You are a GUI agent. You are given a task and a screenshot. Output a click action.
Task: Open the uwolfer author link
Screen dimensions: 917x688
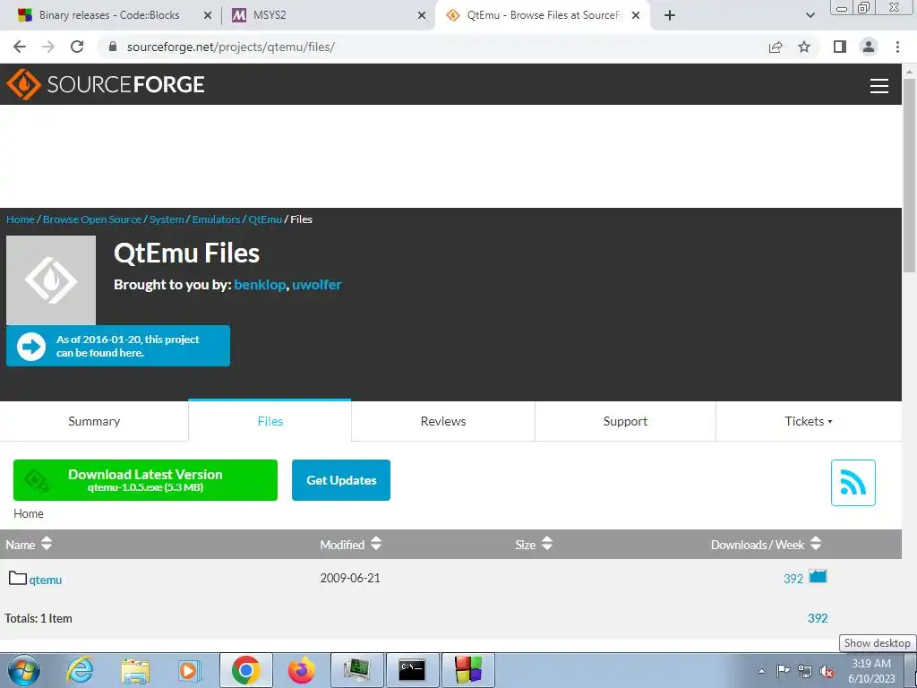pos(316,285)
